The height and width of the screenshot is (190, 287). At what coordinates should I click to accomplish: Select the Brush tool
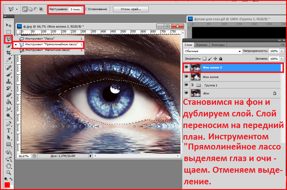[9, 74]
